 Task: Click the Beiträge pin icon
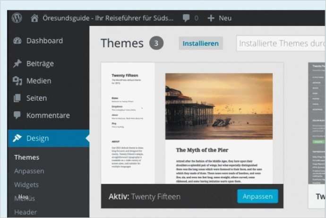pos(17,63)
